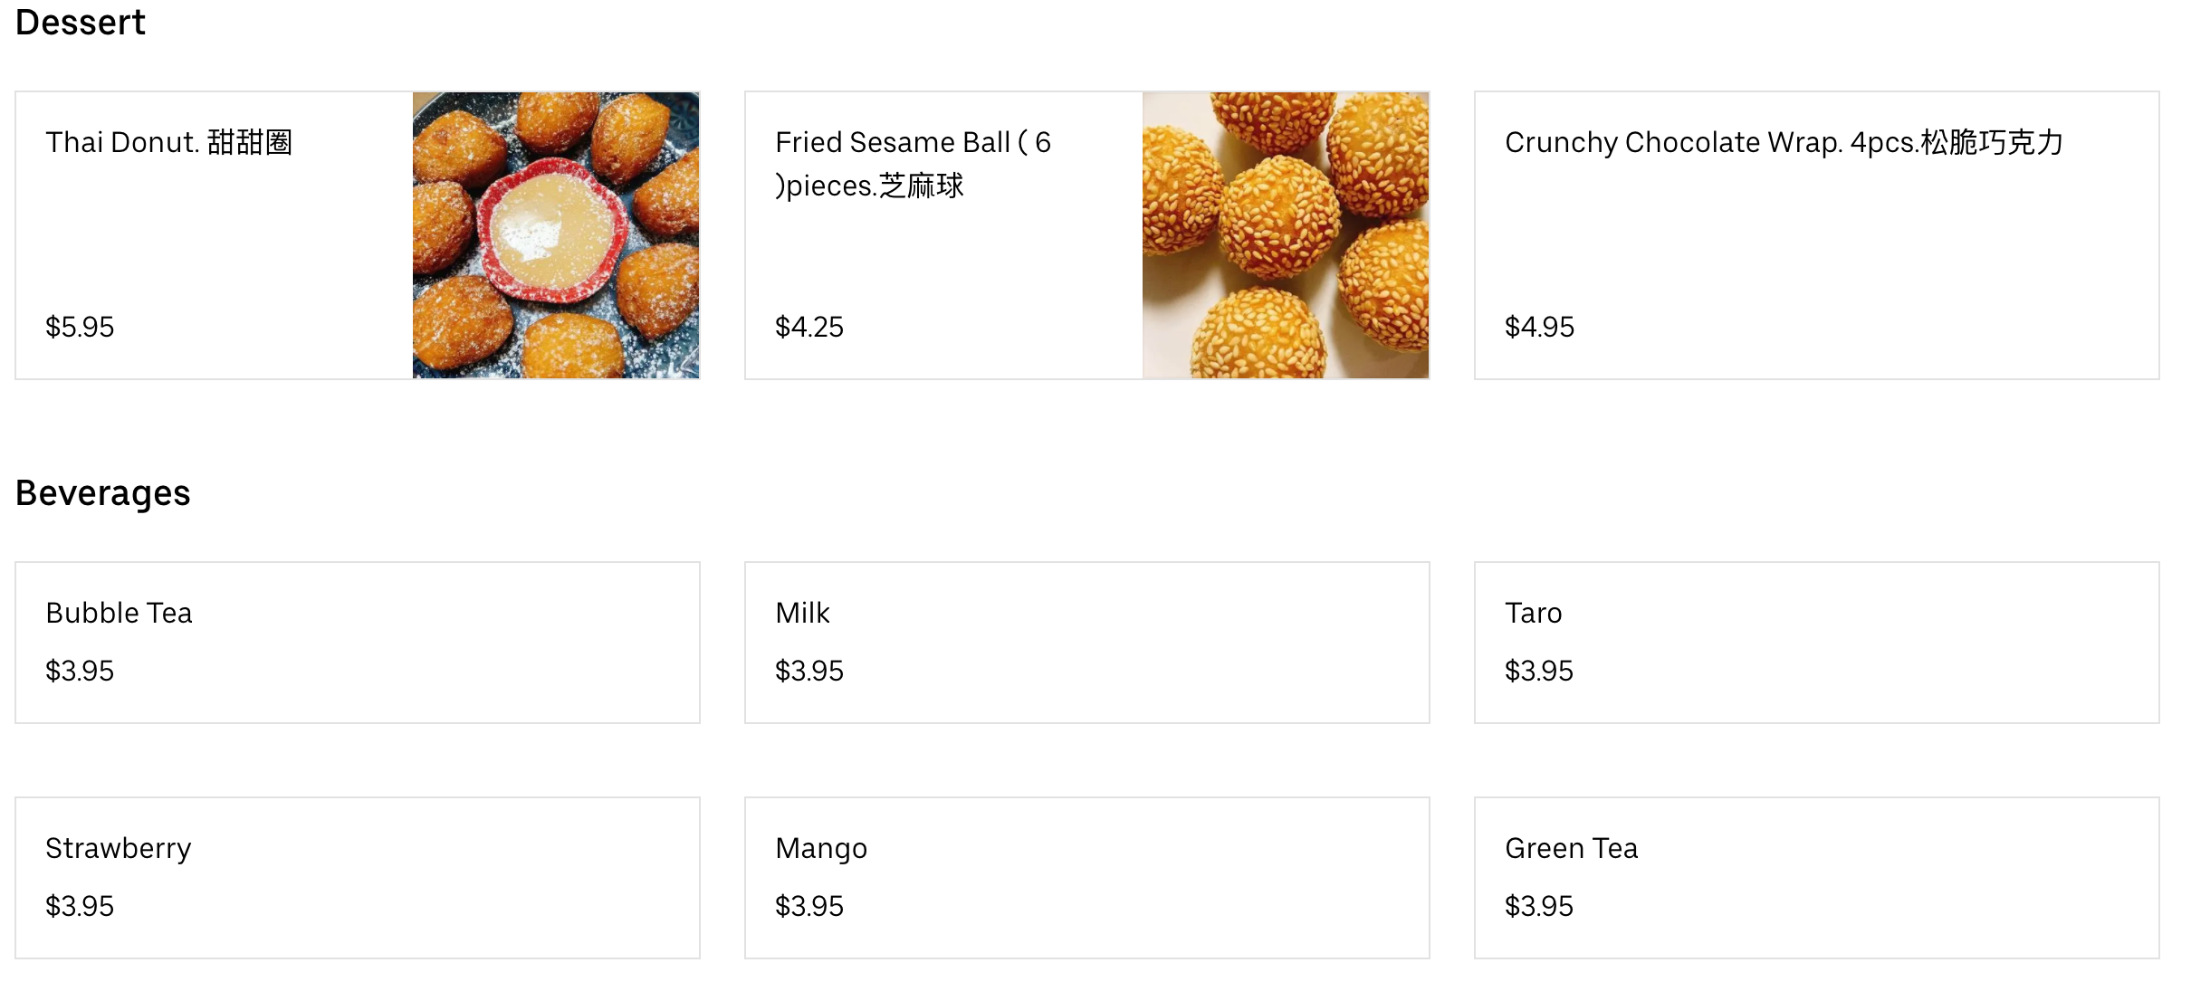Screen dimensions: 2191x1001
Task: Click the Bubble Tea $3.95 price
Action: [x=80, y=671]
